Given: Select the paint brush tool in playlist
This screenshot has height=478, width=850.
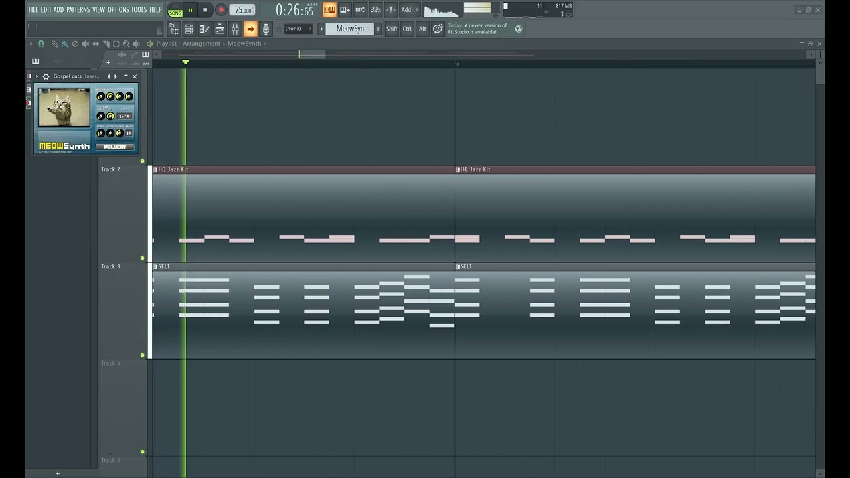Looking at the screenshot, I should 65,44.
